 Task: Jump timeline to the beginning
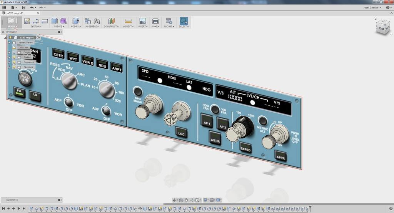[x=3, y=208]
